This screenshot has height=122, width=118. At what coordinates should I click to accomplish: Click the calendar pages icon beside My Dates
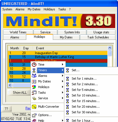34,81
